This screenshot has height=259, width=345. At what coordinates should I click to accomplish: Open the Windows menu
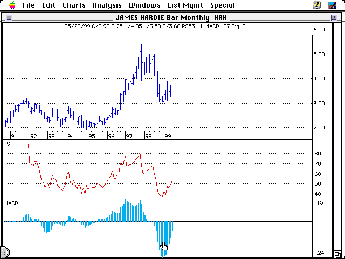[x=144, y=5]
